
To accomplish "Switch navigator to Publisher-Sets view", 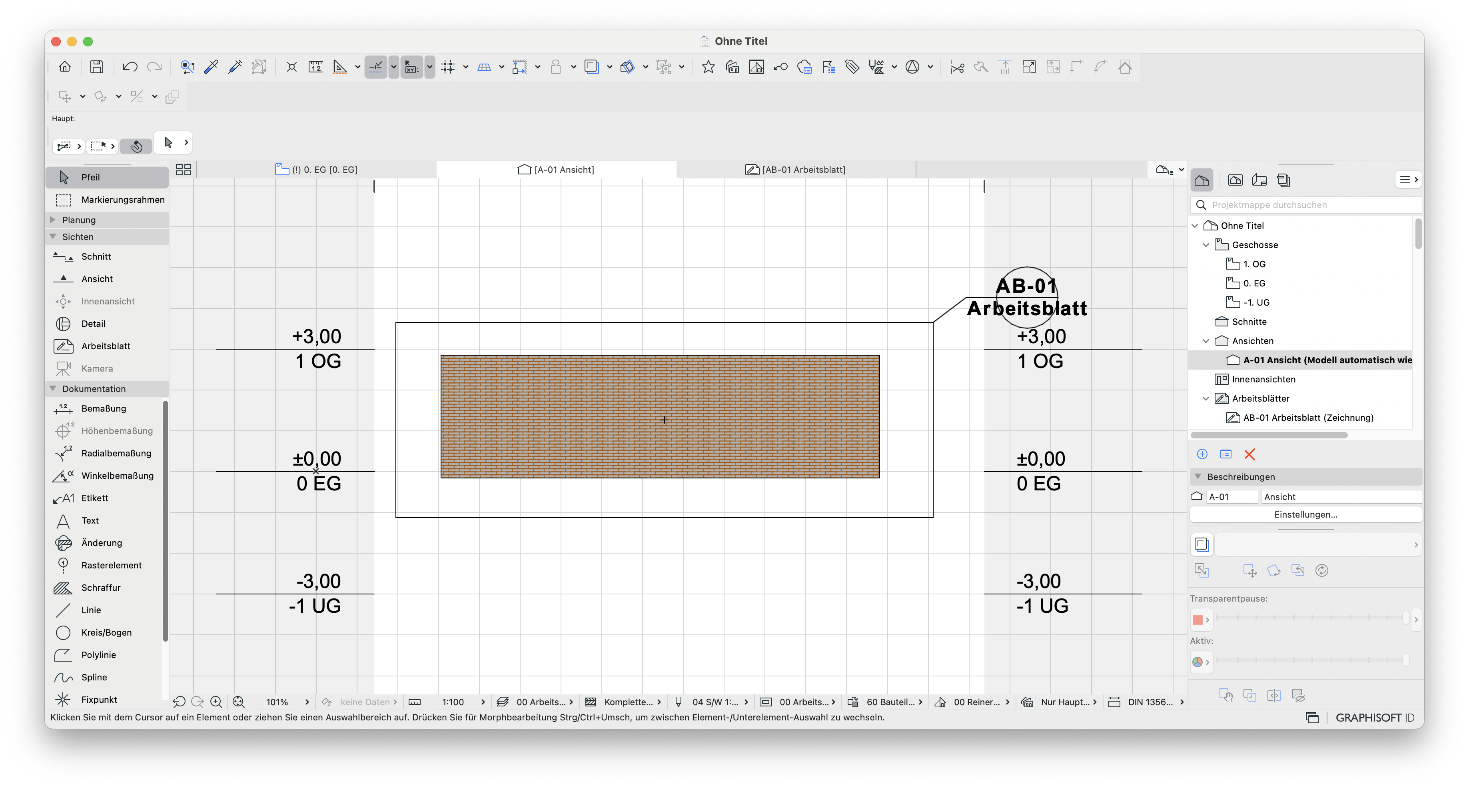I will point(1283,180).
